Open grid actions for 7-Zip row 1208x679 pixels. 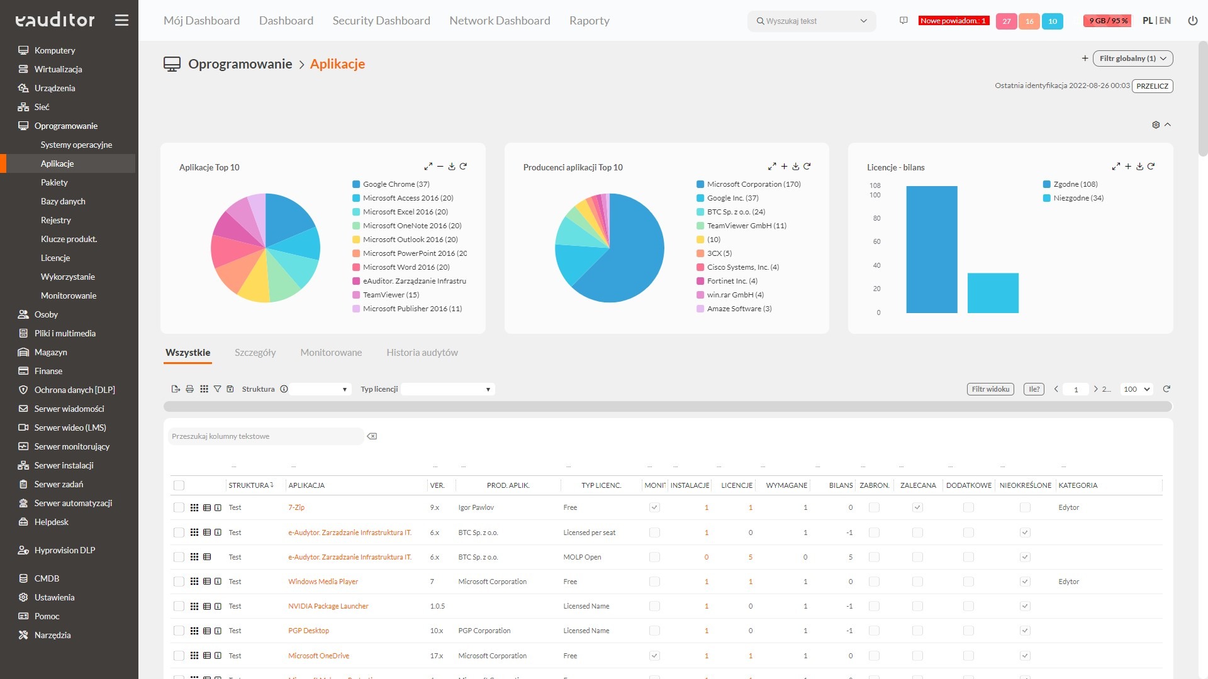tap(194, 507)
